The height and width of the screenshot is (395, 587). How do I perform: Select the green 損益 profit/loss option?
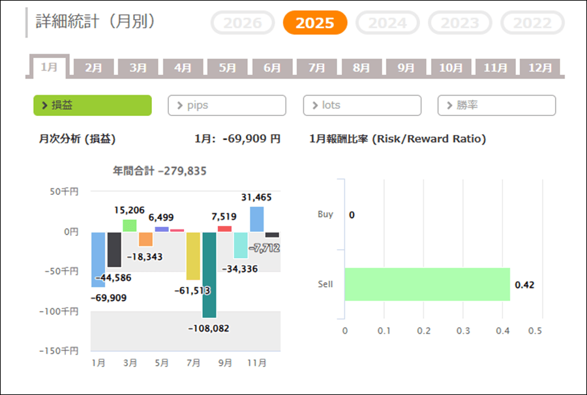click(93, 105)
